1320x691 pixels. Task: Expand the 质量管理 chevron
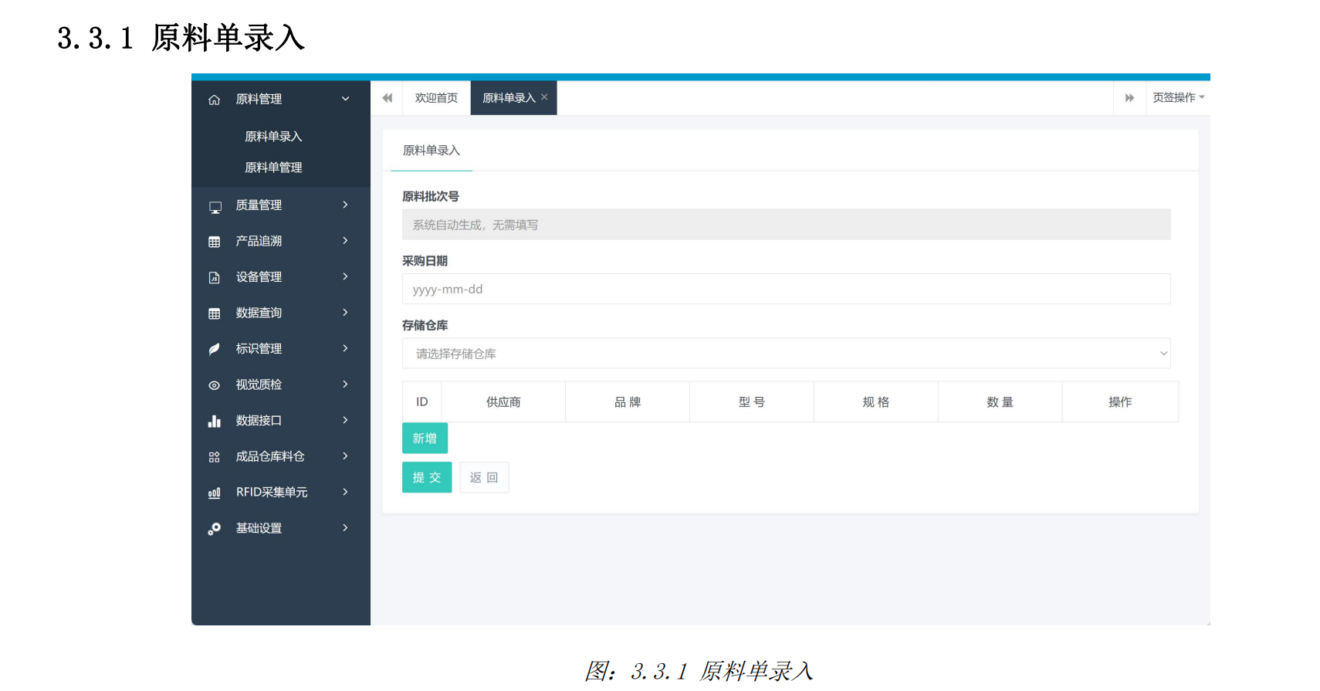pos(345,205)
